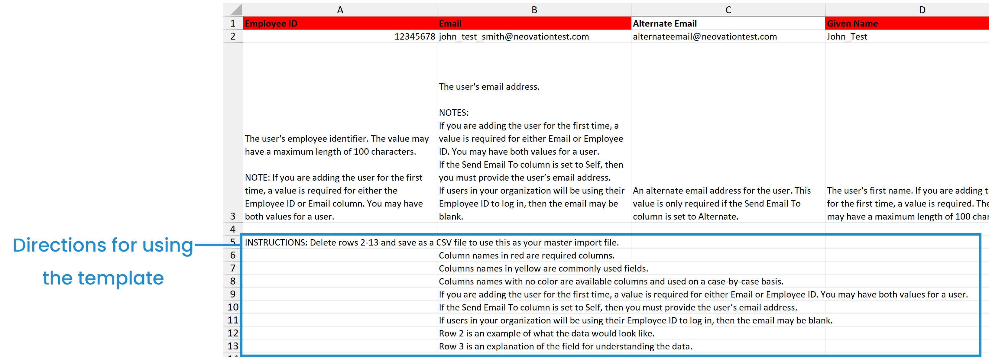This screenshot has width=989, height=360.
Task: Select row 2 header
Action: point(233,36)
